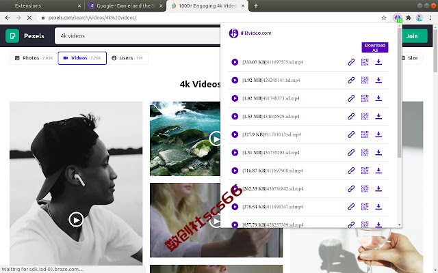This screenshot has height=273, width=438.
Task: Copy link for the 333.07 KB video
Action: (351, 62)
